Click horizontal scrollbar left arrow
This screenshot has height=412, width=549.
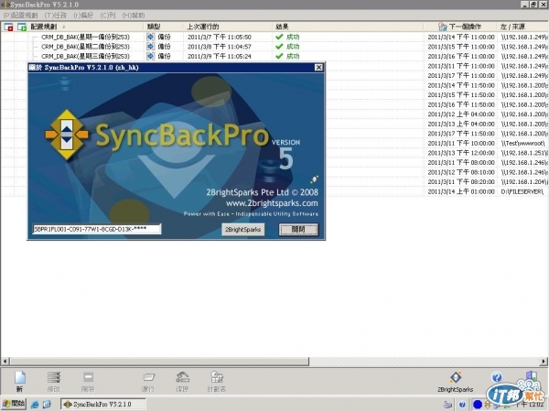coord(5,361)
